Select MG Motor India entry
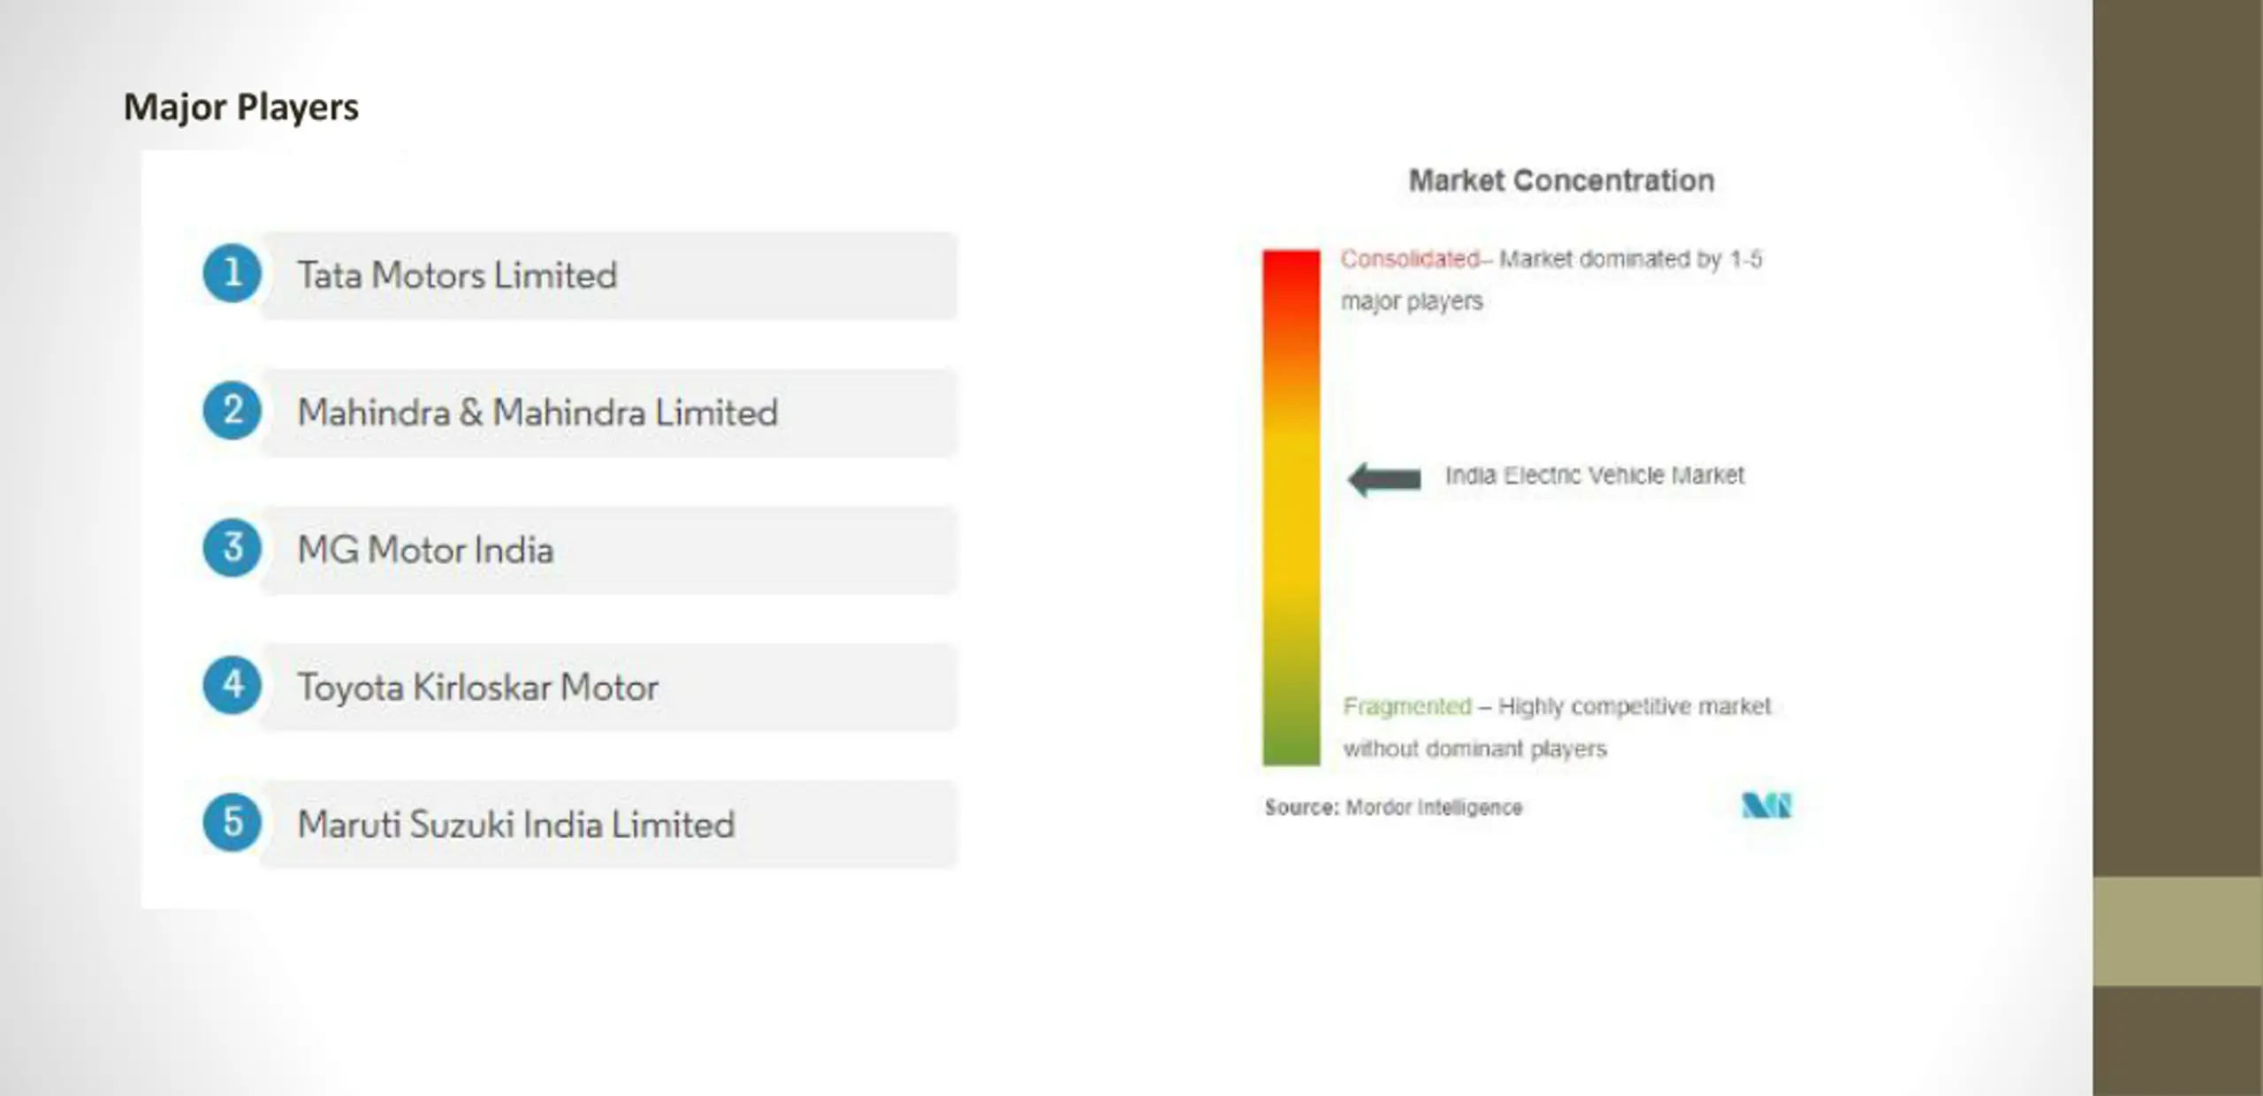The image size is (2263, 1096). pyautogui.click(x=610, y=550)
